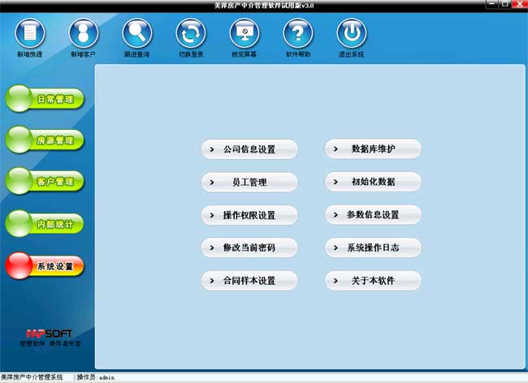
Task: Open 公司信息设置 company info settings
Action: [x=249, y=149]
